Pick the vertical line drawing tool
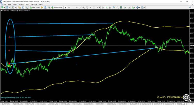This screenshot has width=194, height=105. (73, 8)
